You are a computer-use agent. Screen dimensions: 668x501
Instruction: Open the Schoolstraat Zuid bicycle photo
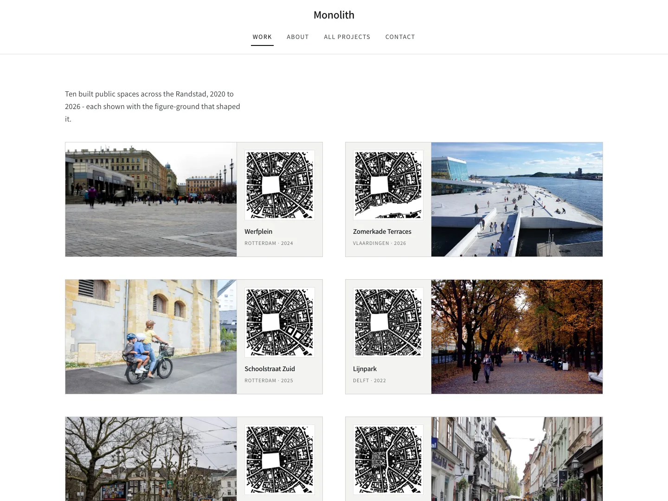pyautogui.click(x=151, y=337)
